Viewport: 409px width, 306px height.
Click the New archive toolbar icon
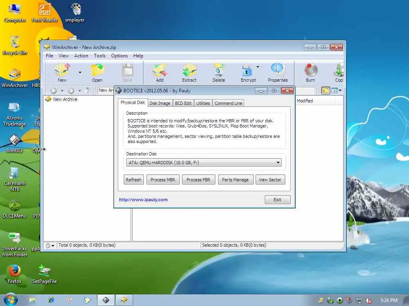pos(62,73)
